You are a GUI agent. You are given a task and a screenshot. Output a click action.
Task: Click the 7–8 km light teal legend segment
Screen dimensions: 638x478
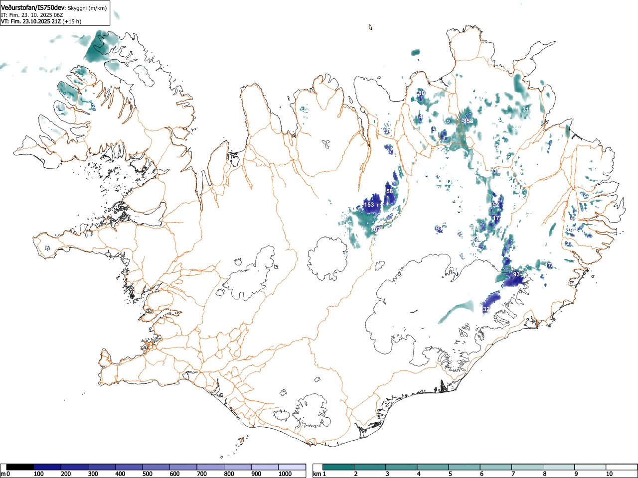click(x=528, y=467)
